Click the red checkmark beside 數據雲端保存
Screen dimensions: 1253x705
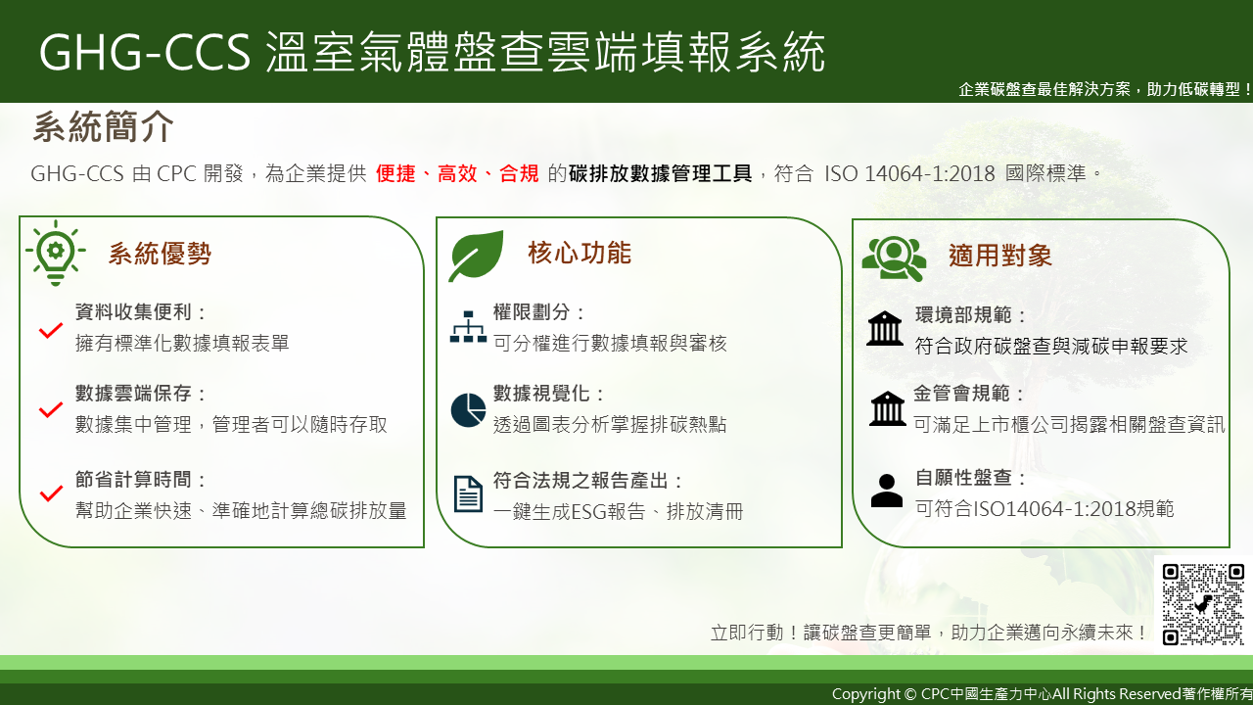(51, 409)
